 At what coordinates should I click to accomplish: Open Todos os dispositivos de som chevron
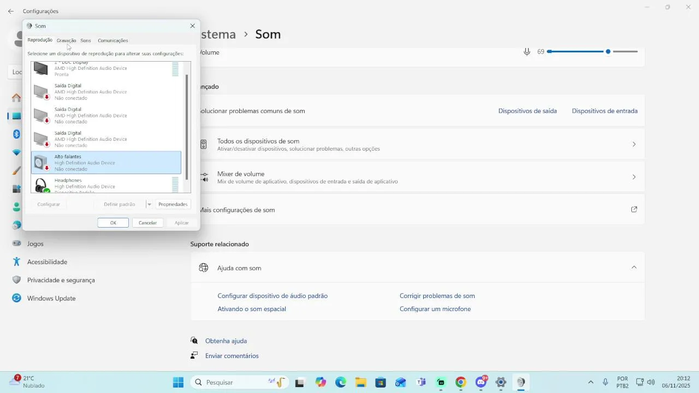coord(634,144)
